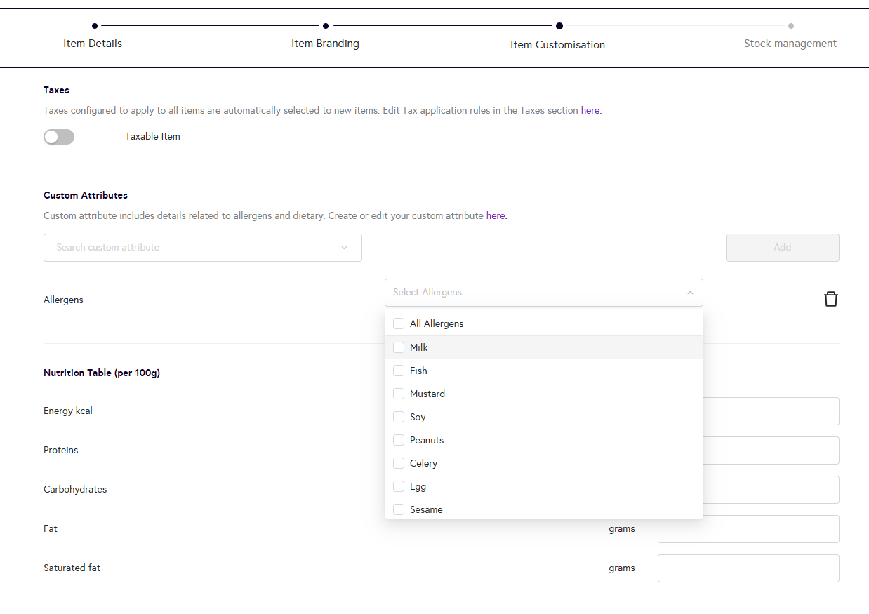Tick the Celery checkbox
The width and height of the screenshot is (869, 614).
click(399, 463)
